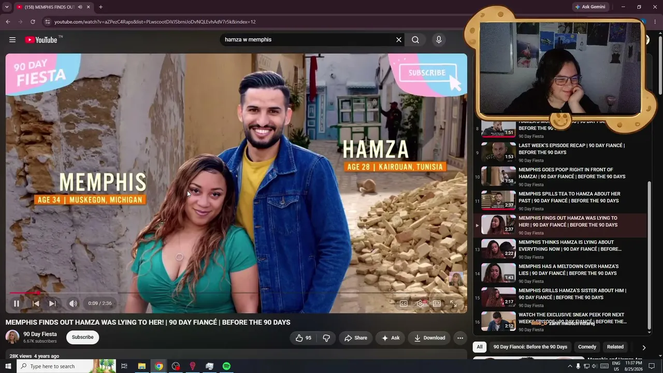The width and height of the screenshot is (663, 373).
Task: Open Task View on the taskbar
Action: tap(124, 366)
